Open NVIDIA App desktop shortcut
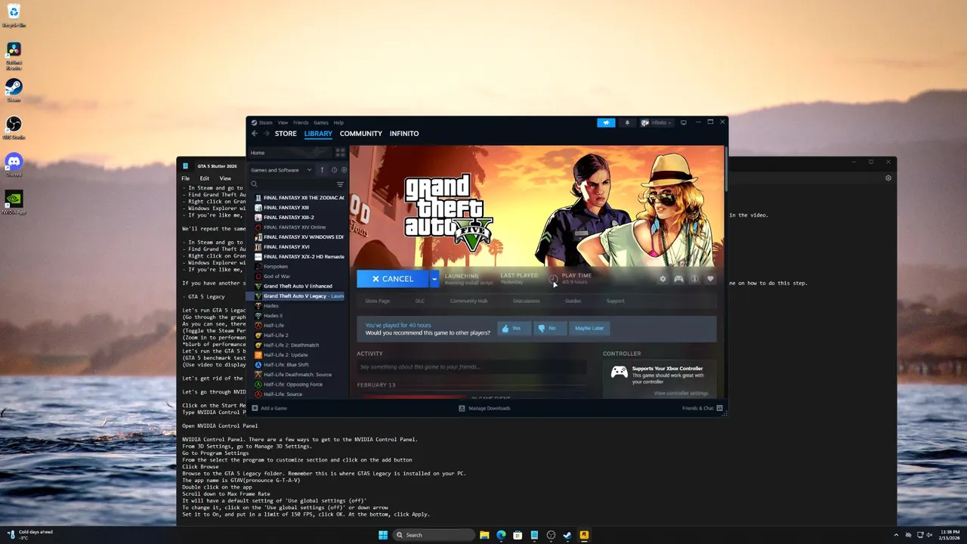967x544 pixels. pyautogui.click(x=14, y=202)
